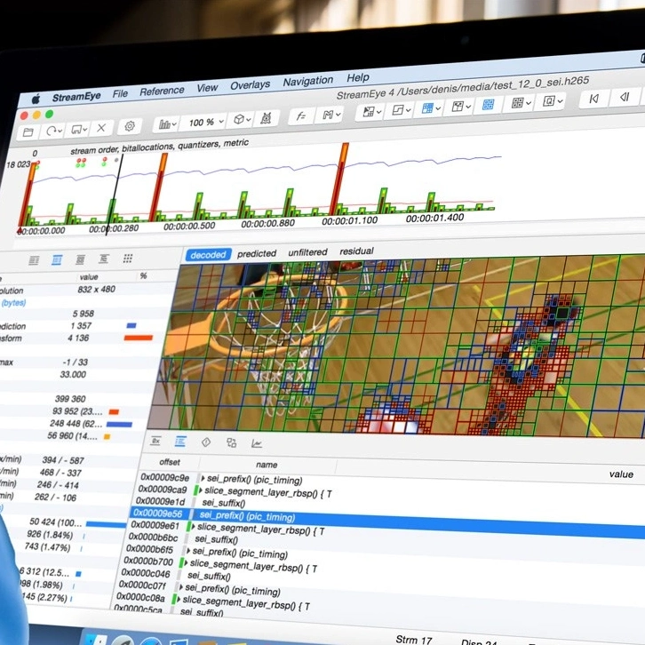Open the magnifier frame zoom dropdown
645x645 pixels.
(x=553, y=100)
